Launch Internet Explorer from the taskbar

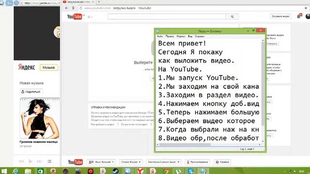(x=16, y=171)
